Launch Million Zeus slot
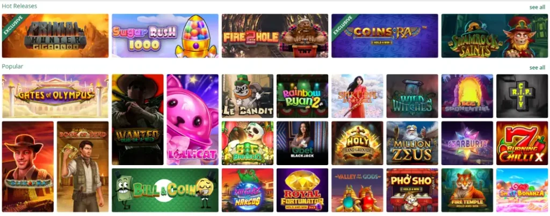Image resolution: width=550 pixels, height=216 pixels. (412, 143)
